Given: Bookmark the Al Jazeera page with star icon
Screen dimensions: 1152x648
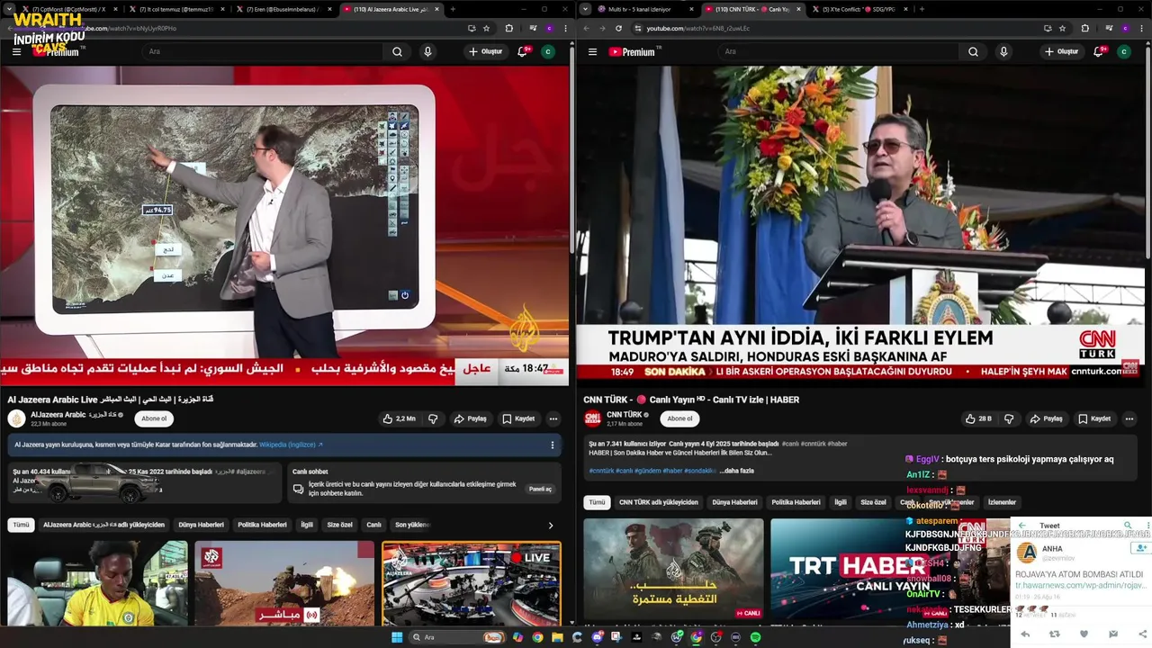Looking at the screenshot, I should (x=486, y=28).
